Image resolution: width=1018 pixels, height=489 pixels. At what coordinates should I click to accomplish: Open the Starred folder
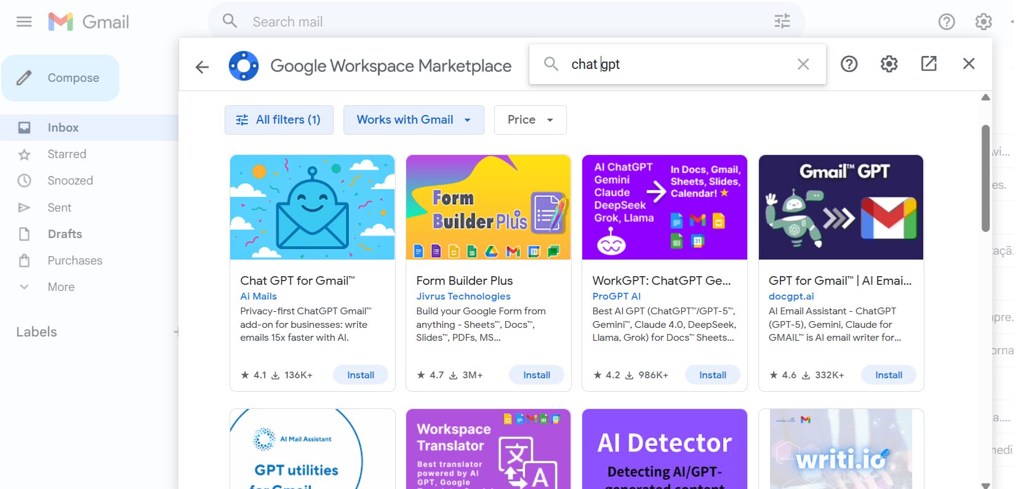click(66, 154)
